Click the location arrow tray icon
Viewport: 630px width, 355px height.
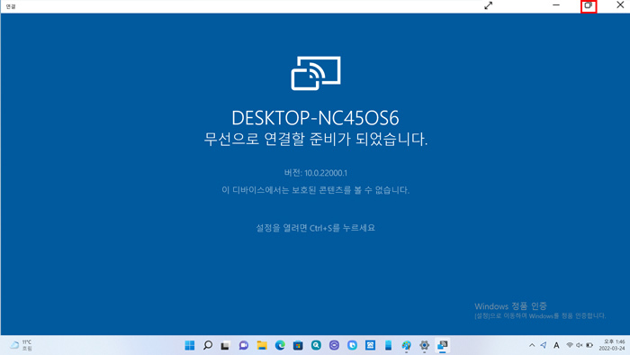pyautogui.click(x=544, y=345)
